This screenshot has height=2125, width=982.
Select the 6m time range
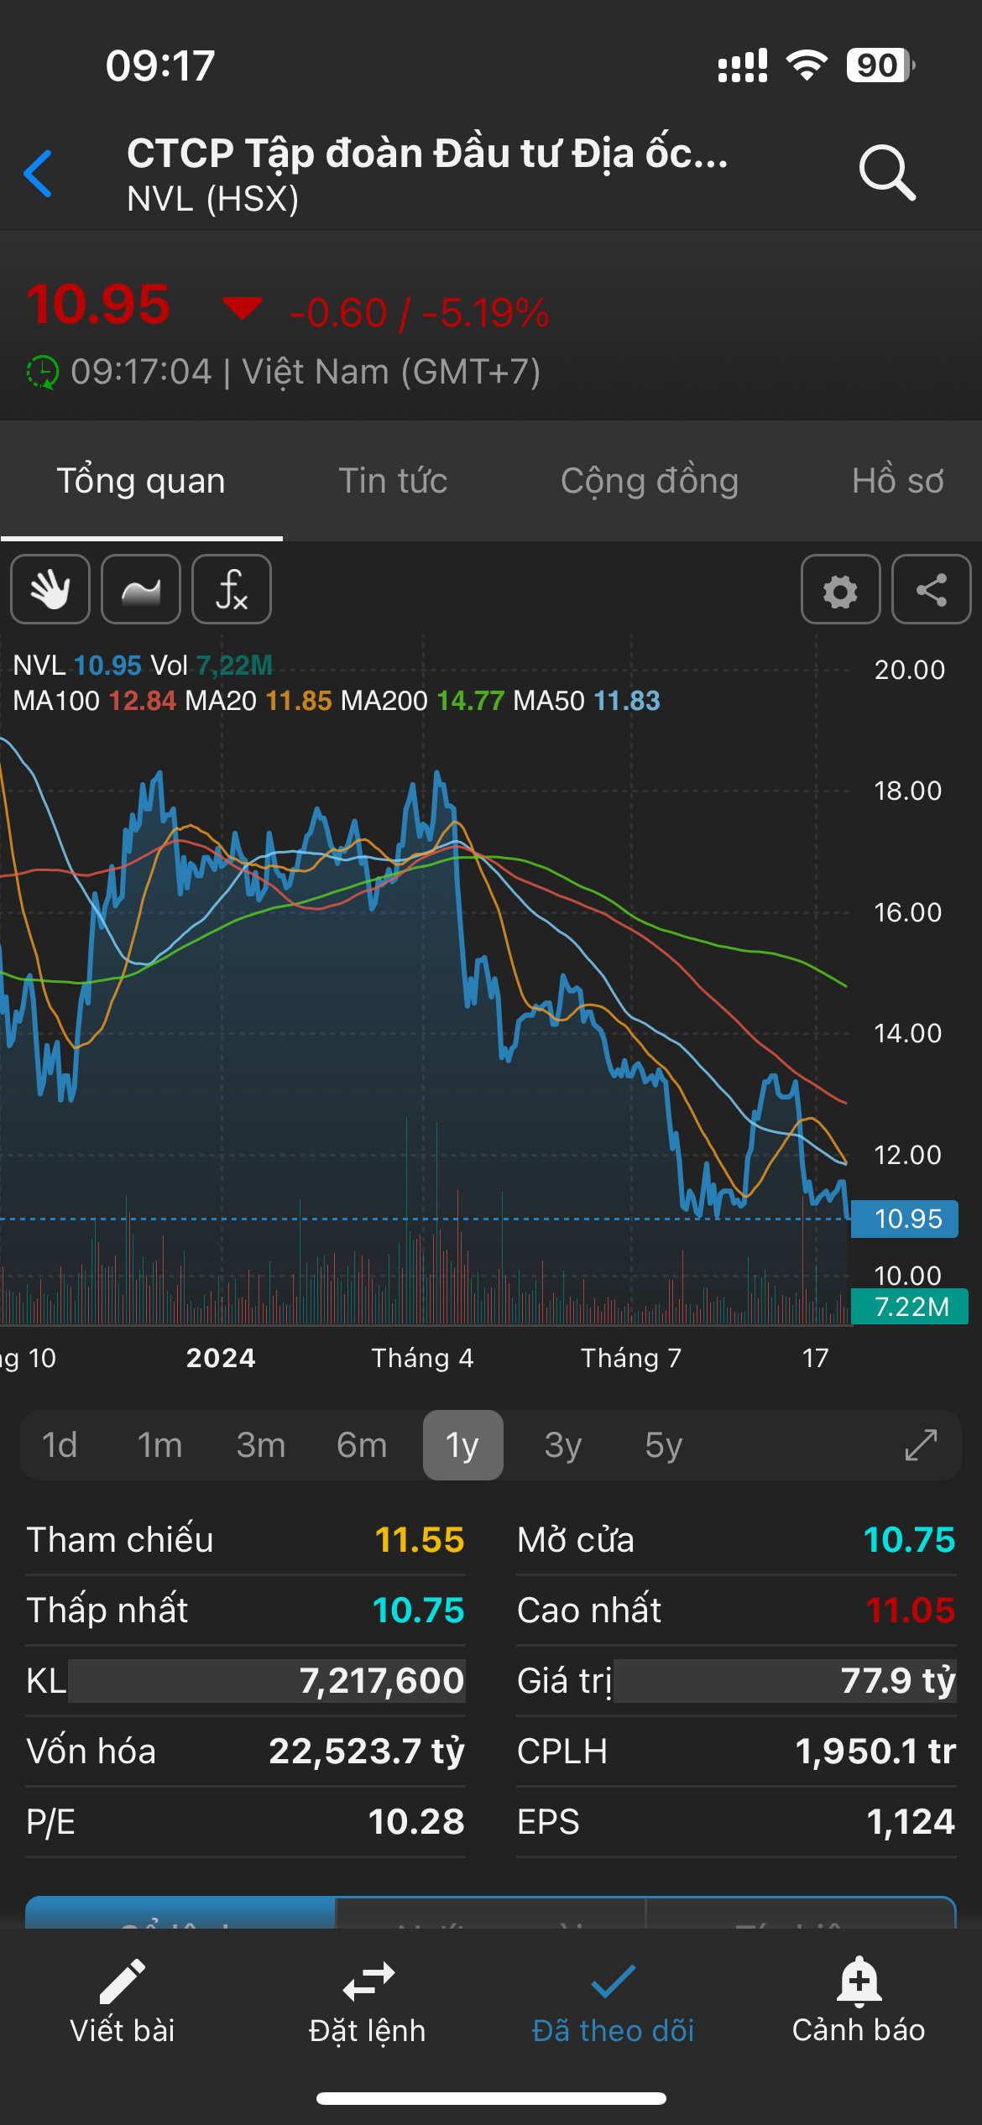pos(362,1445)
